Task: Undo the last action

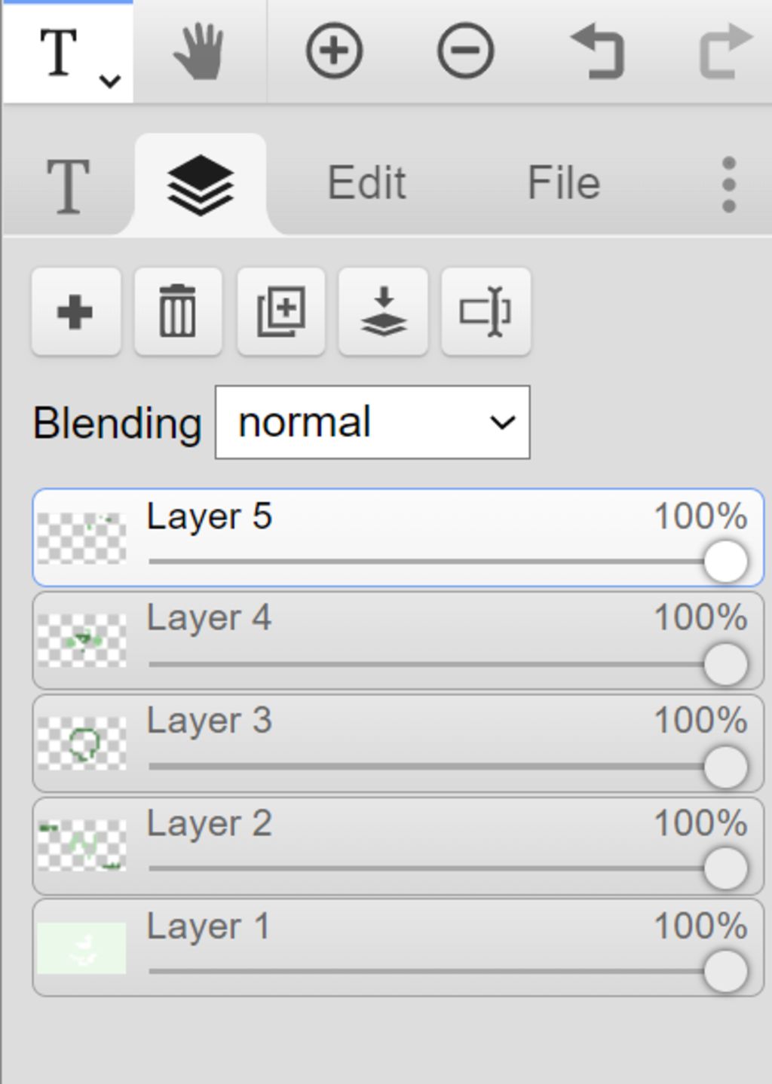Action: click(597, 51)
